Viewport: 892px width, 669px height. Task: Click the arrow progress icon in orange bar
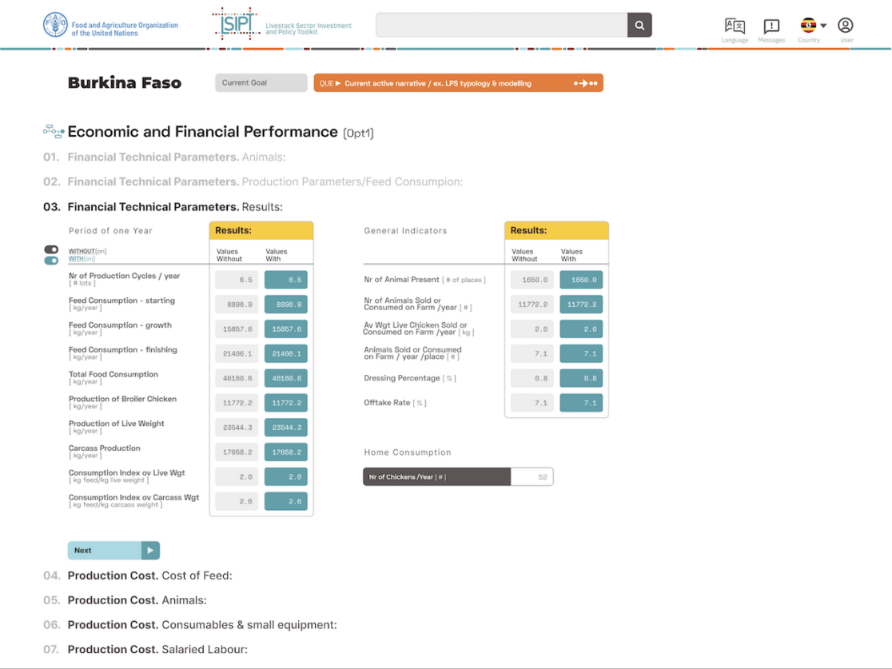click(x=585, y=83)
